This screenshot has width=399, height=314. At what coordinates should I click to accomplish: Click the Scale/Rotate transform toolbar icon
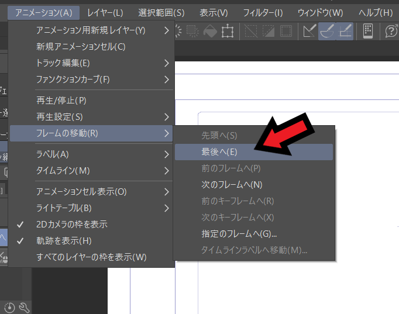pyautogui.click(x=227, y=31)
